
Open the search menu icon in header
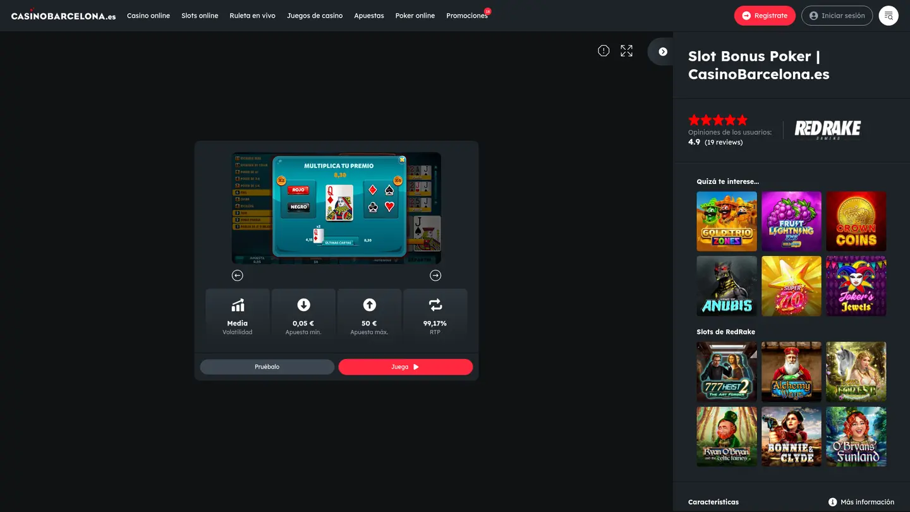coord(889,16)
